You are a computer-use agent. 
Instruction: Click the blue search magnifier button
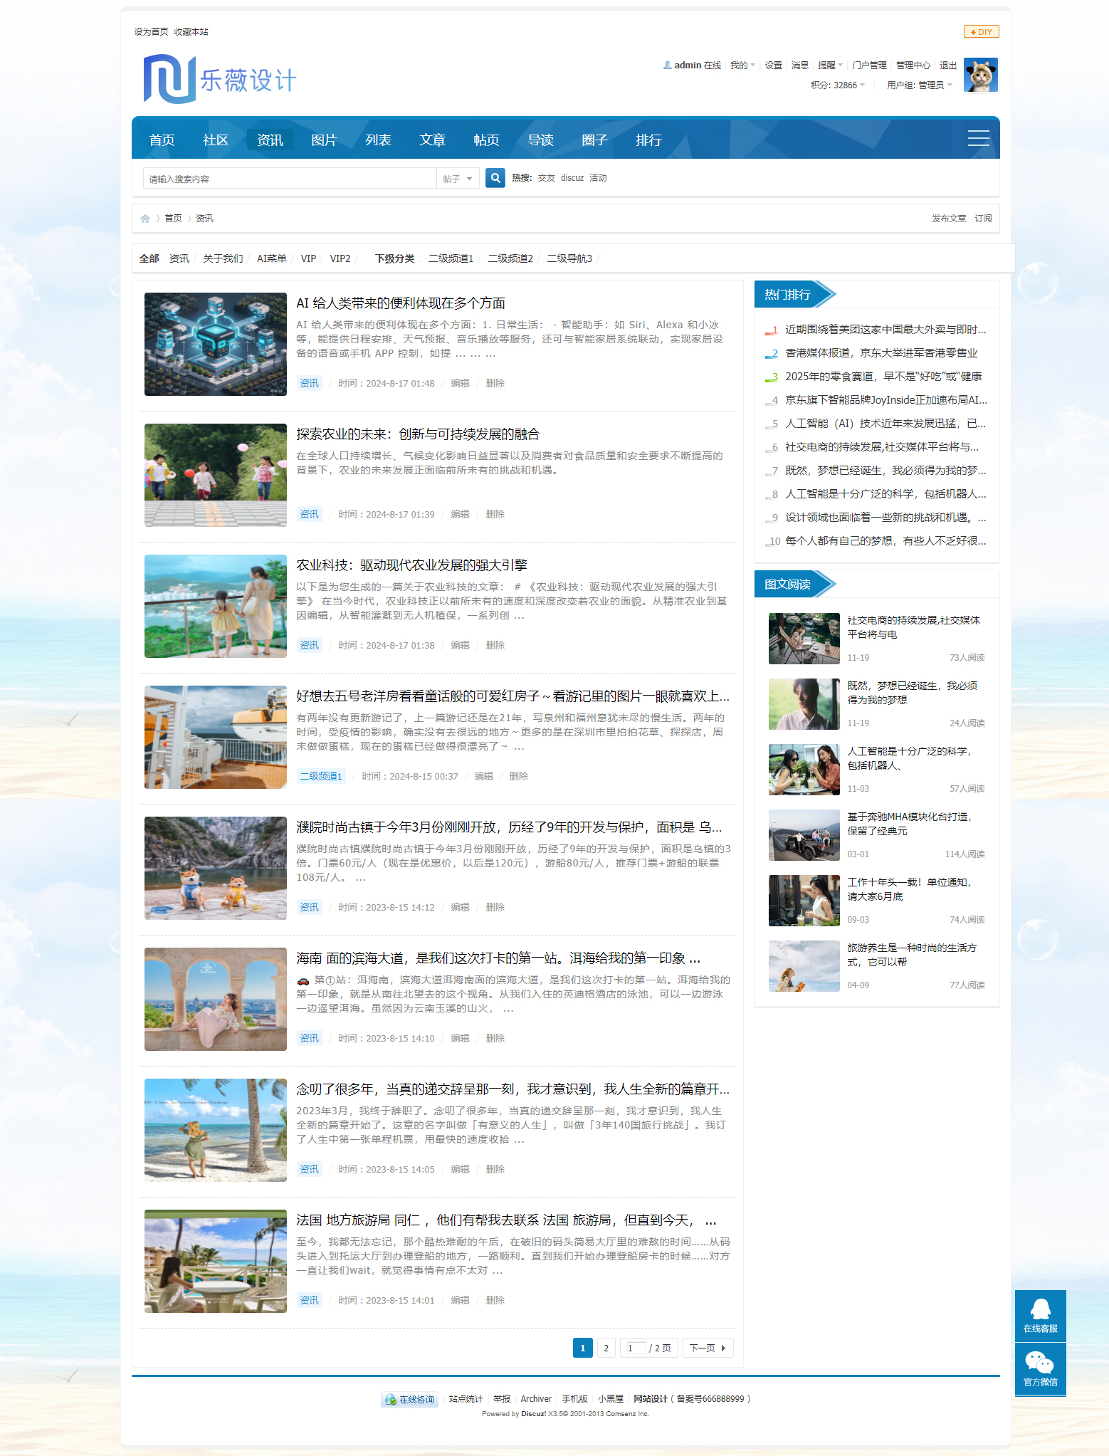tap(495, 178)
